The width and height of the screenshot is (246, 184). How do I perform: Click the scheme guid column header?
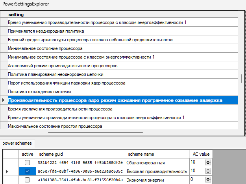pyautogui.click(x=80, y=154)
